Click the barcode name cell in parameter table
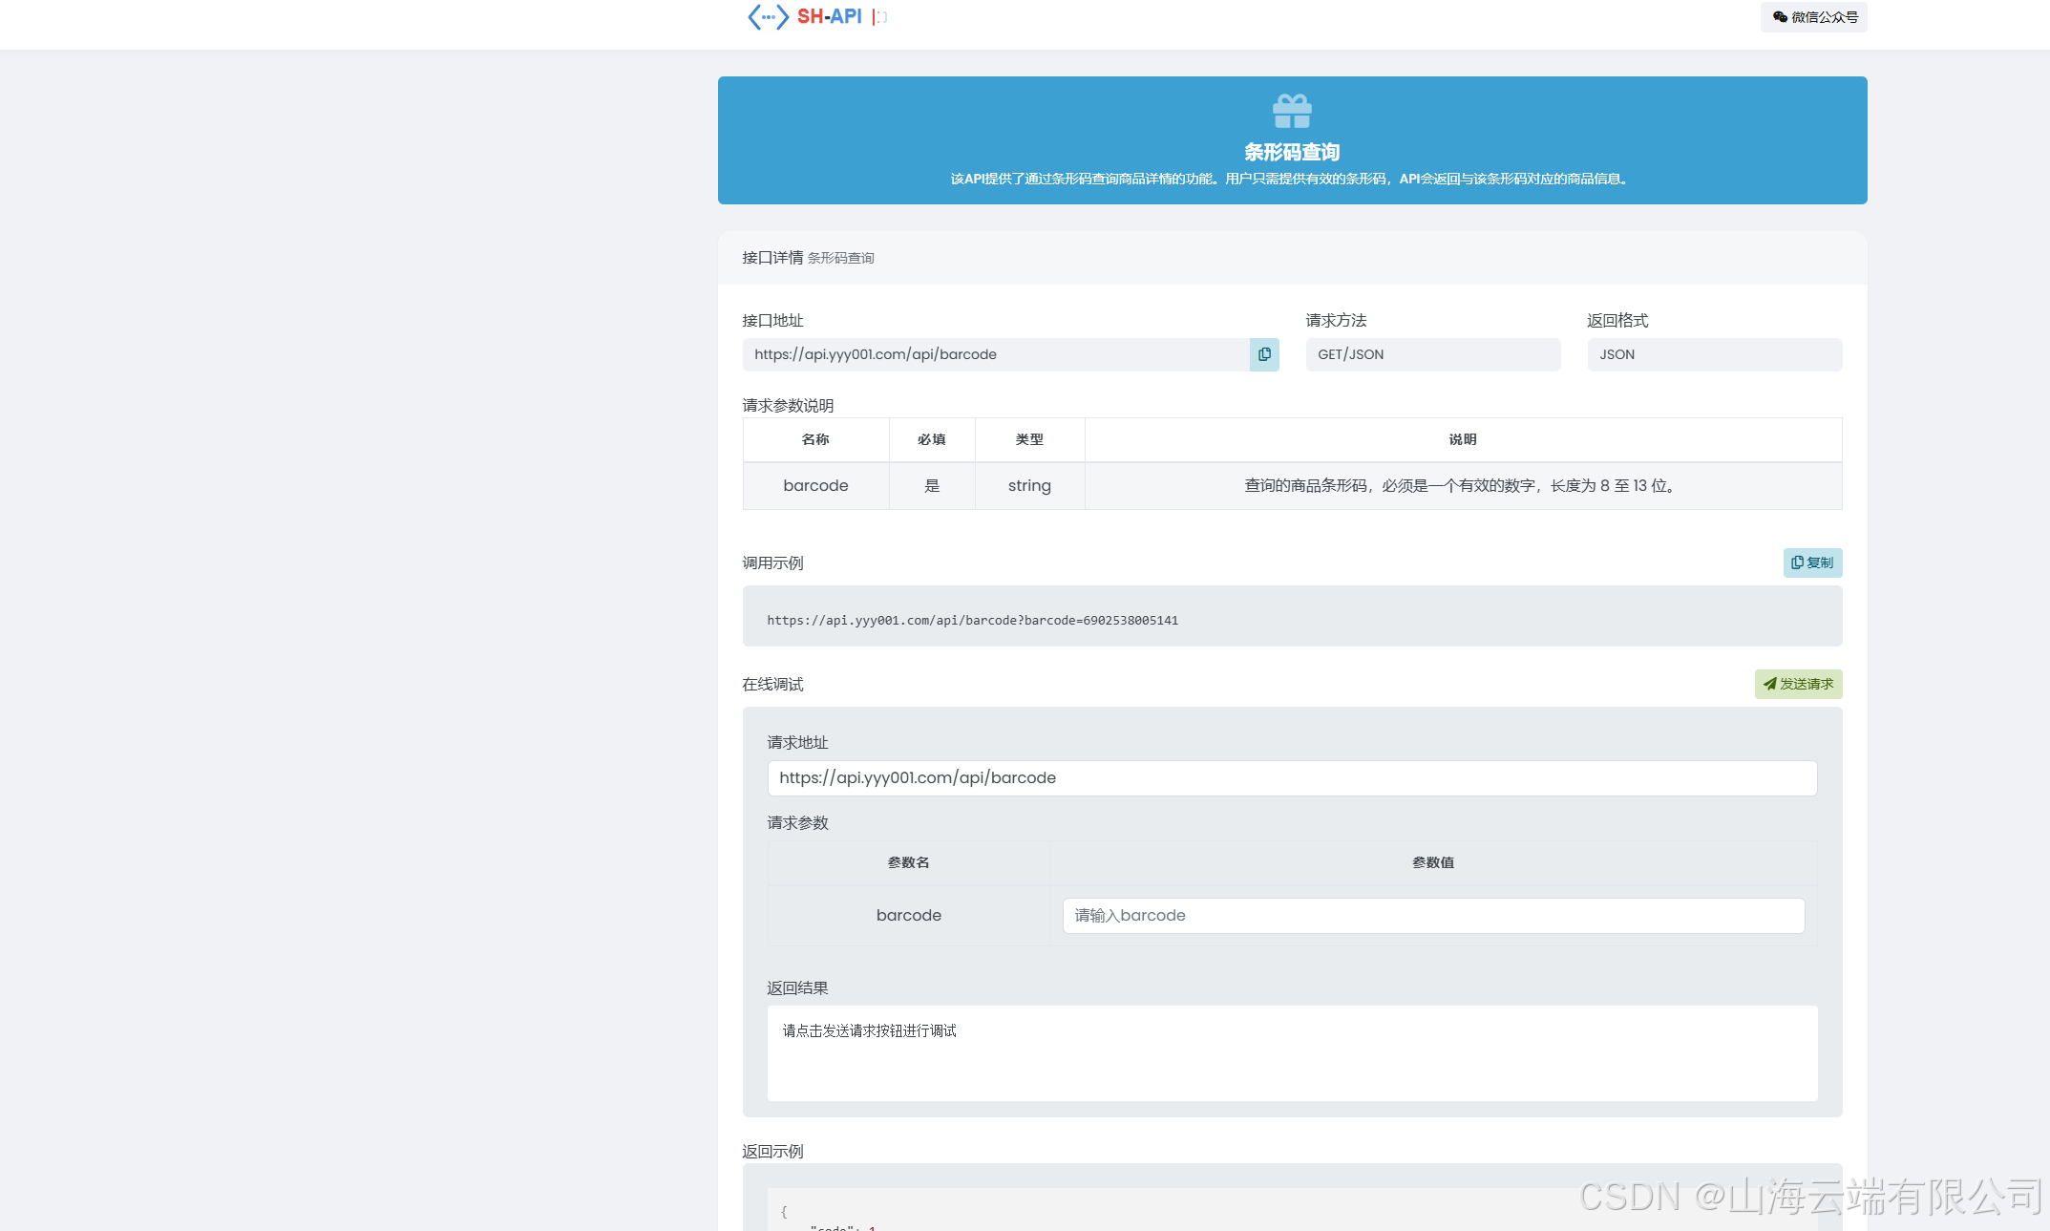The height and width of the screenshot is (1231, 2050). [x=815, y=485]
